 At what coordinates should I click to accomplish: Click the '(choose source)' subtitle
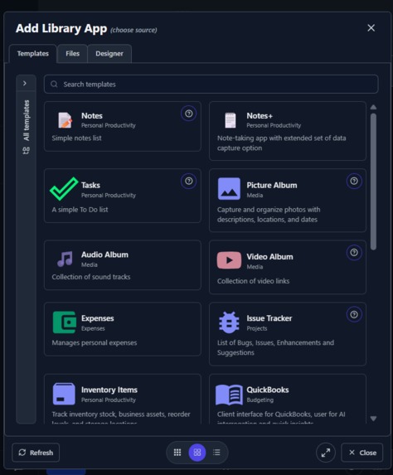pos(133,30)
